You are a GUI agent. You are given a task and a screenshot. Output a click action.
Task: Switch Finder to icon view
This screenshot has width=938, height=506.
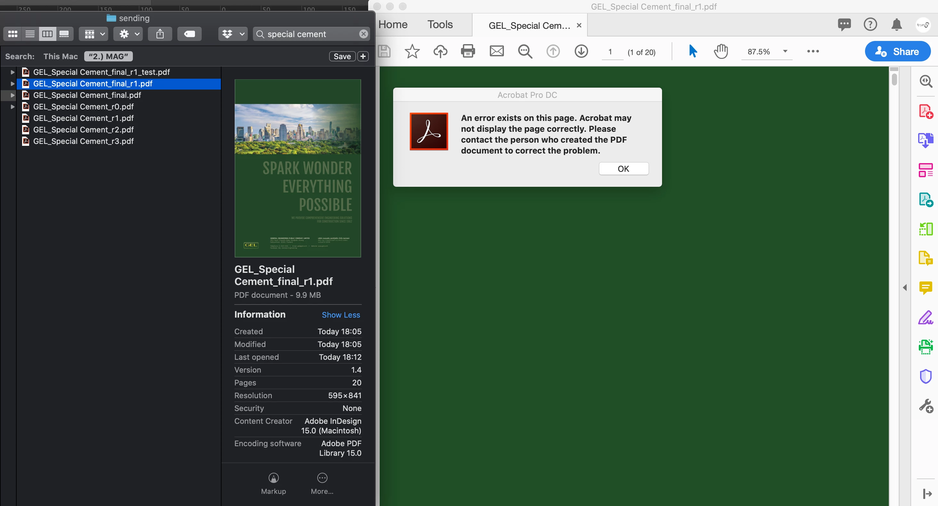tap(13, 34)
